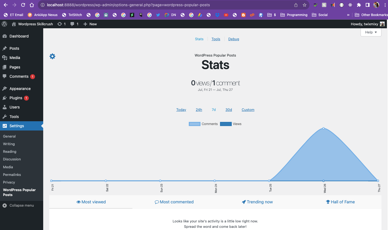Set time range to 30d

pos(229,110)
